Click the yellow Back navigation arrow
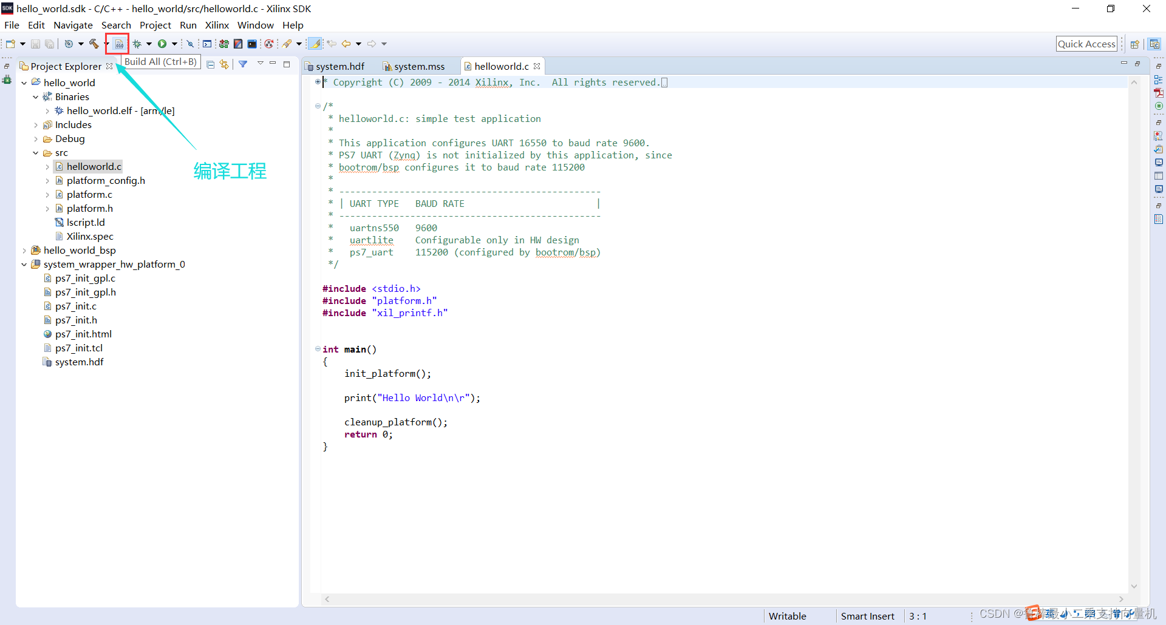This screenshot has height=625, width=1166. 346,44
